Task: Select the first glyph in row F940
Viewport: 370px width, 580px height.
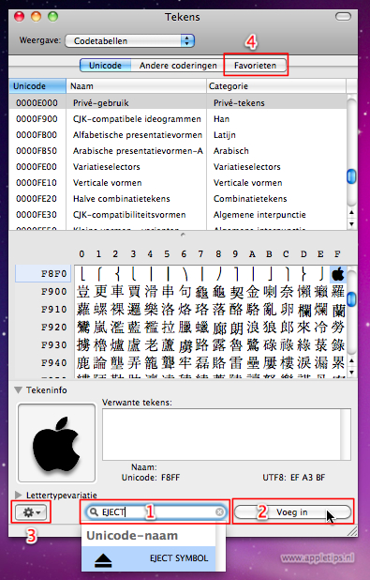Action: point(83,362)
